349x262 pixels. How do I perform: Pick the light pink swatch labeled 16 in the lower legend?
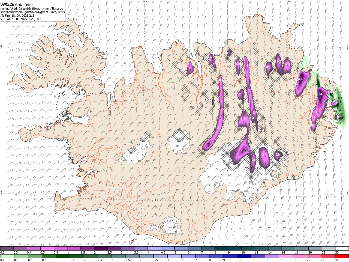tap(286, 256)
